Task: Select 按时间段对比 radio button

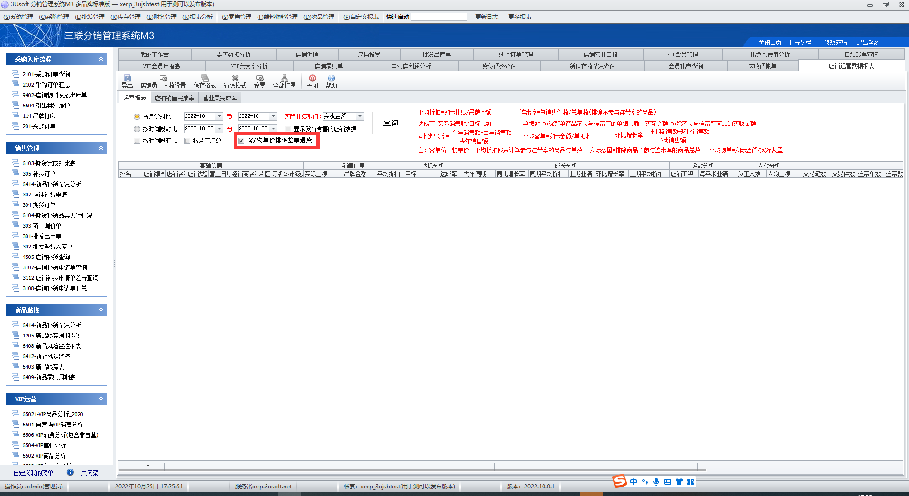Action: click(137, 129)
